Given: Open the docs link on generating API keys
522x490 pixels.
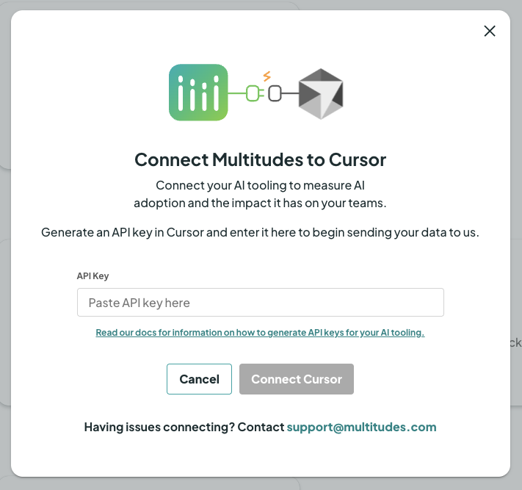Looking at the screenshot, I should pyautogui.click(x=260, y=333).
